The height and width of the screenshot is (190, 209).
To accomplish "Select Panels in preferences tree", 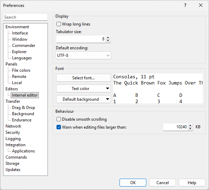I will [11, 64].
